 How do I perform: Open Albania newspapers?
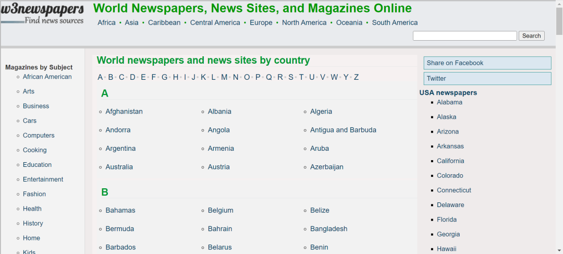(x=219, y=112)
